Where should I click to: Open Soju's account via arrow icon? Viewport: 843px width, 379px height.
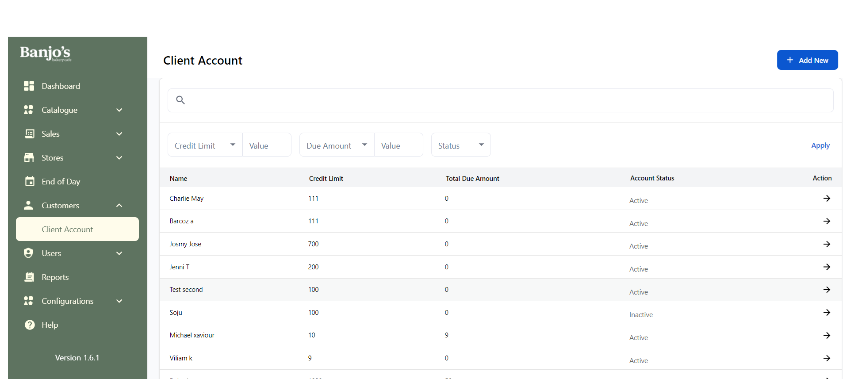pos(826,313)
